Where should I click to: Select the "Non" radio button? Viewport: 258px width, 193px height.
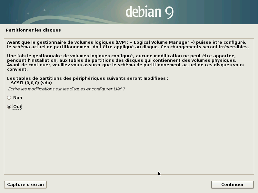[x=9, y=97]
